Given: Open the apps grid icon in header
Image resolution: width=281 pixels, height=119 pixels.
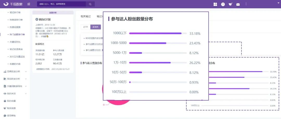Looking at the screenshot, I should (215, 4).
